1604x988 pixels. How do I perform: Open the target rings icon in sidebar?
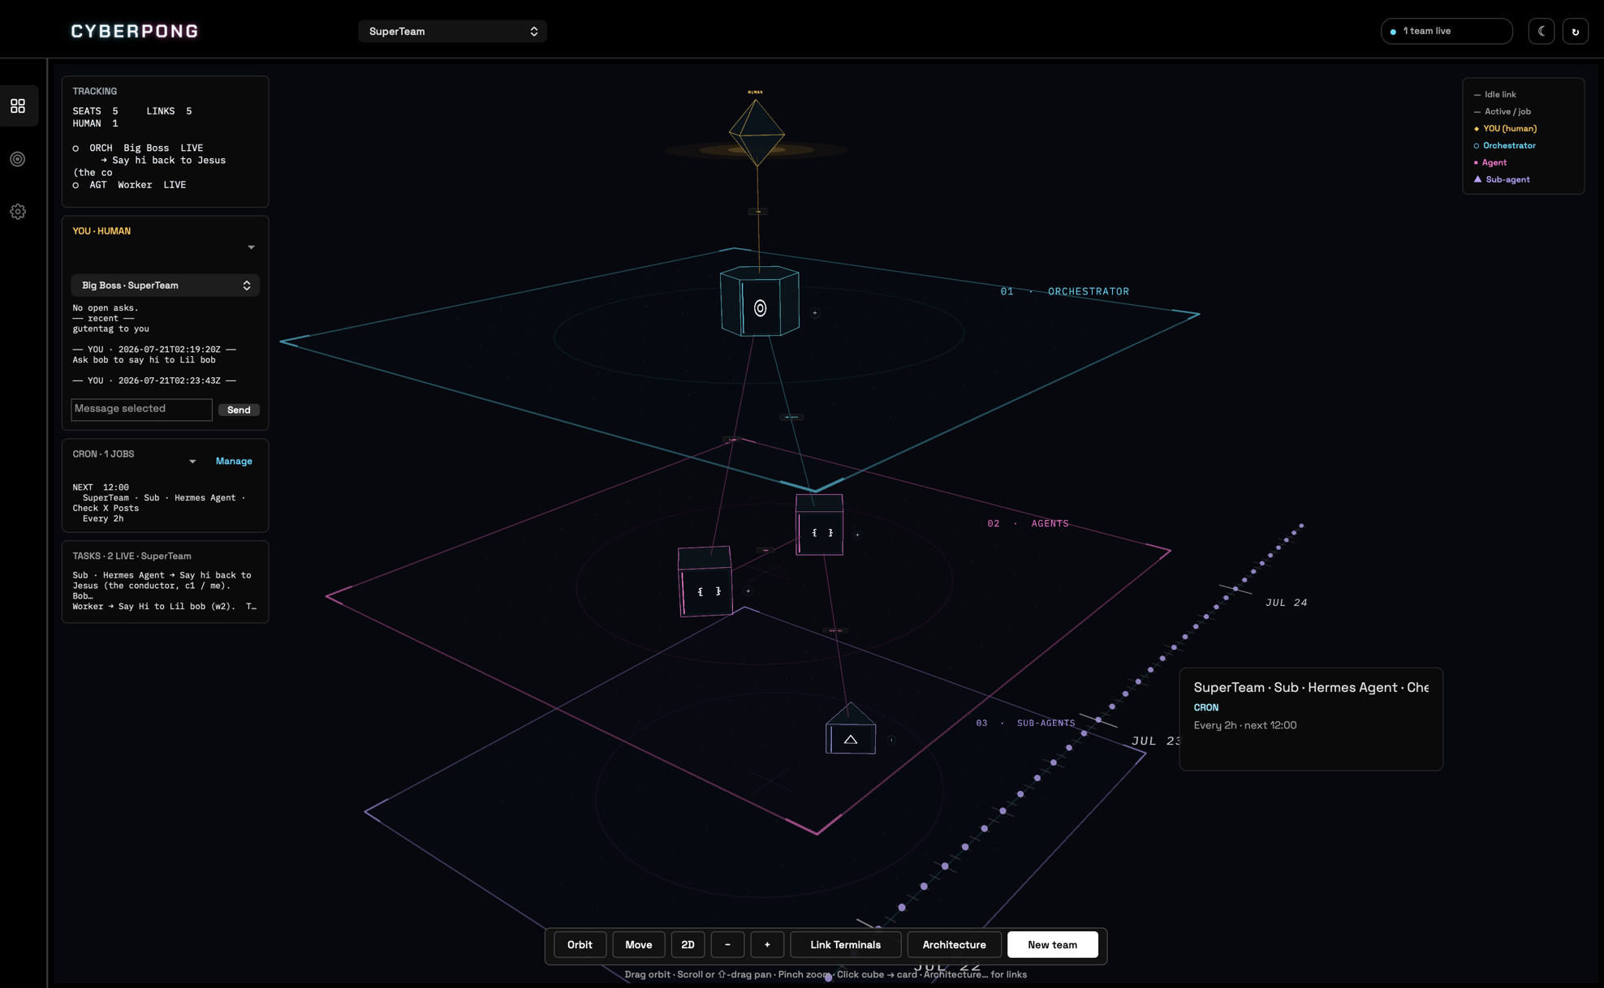tap(18, 159)
